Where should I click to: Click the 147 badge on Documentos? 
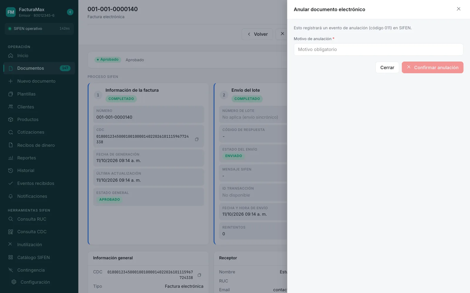pyautogui.click(x=65, y=68)
